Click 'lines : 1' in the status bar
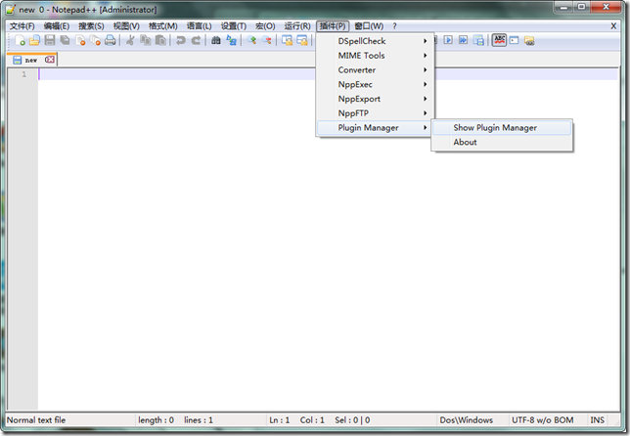This screenshot has width=630, height=436. tap(199, 420)
